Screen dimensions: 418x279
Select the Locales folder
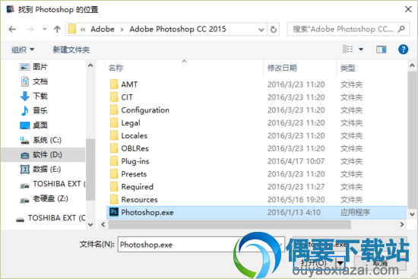tap(128, 135)
